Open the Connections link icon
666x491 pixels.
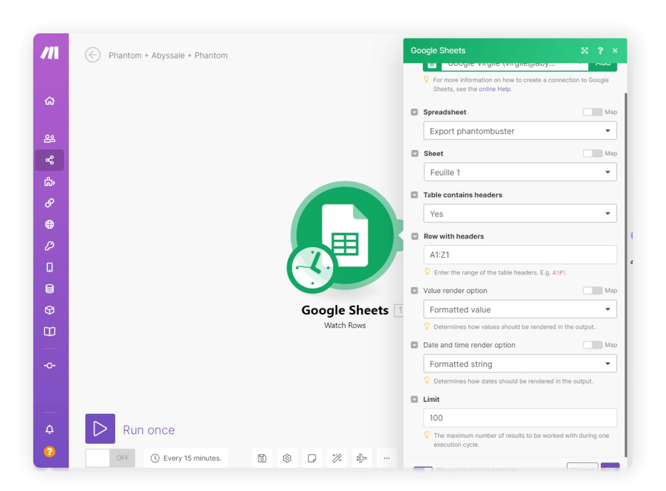[50, 203]
